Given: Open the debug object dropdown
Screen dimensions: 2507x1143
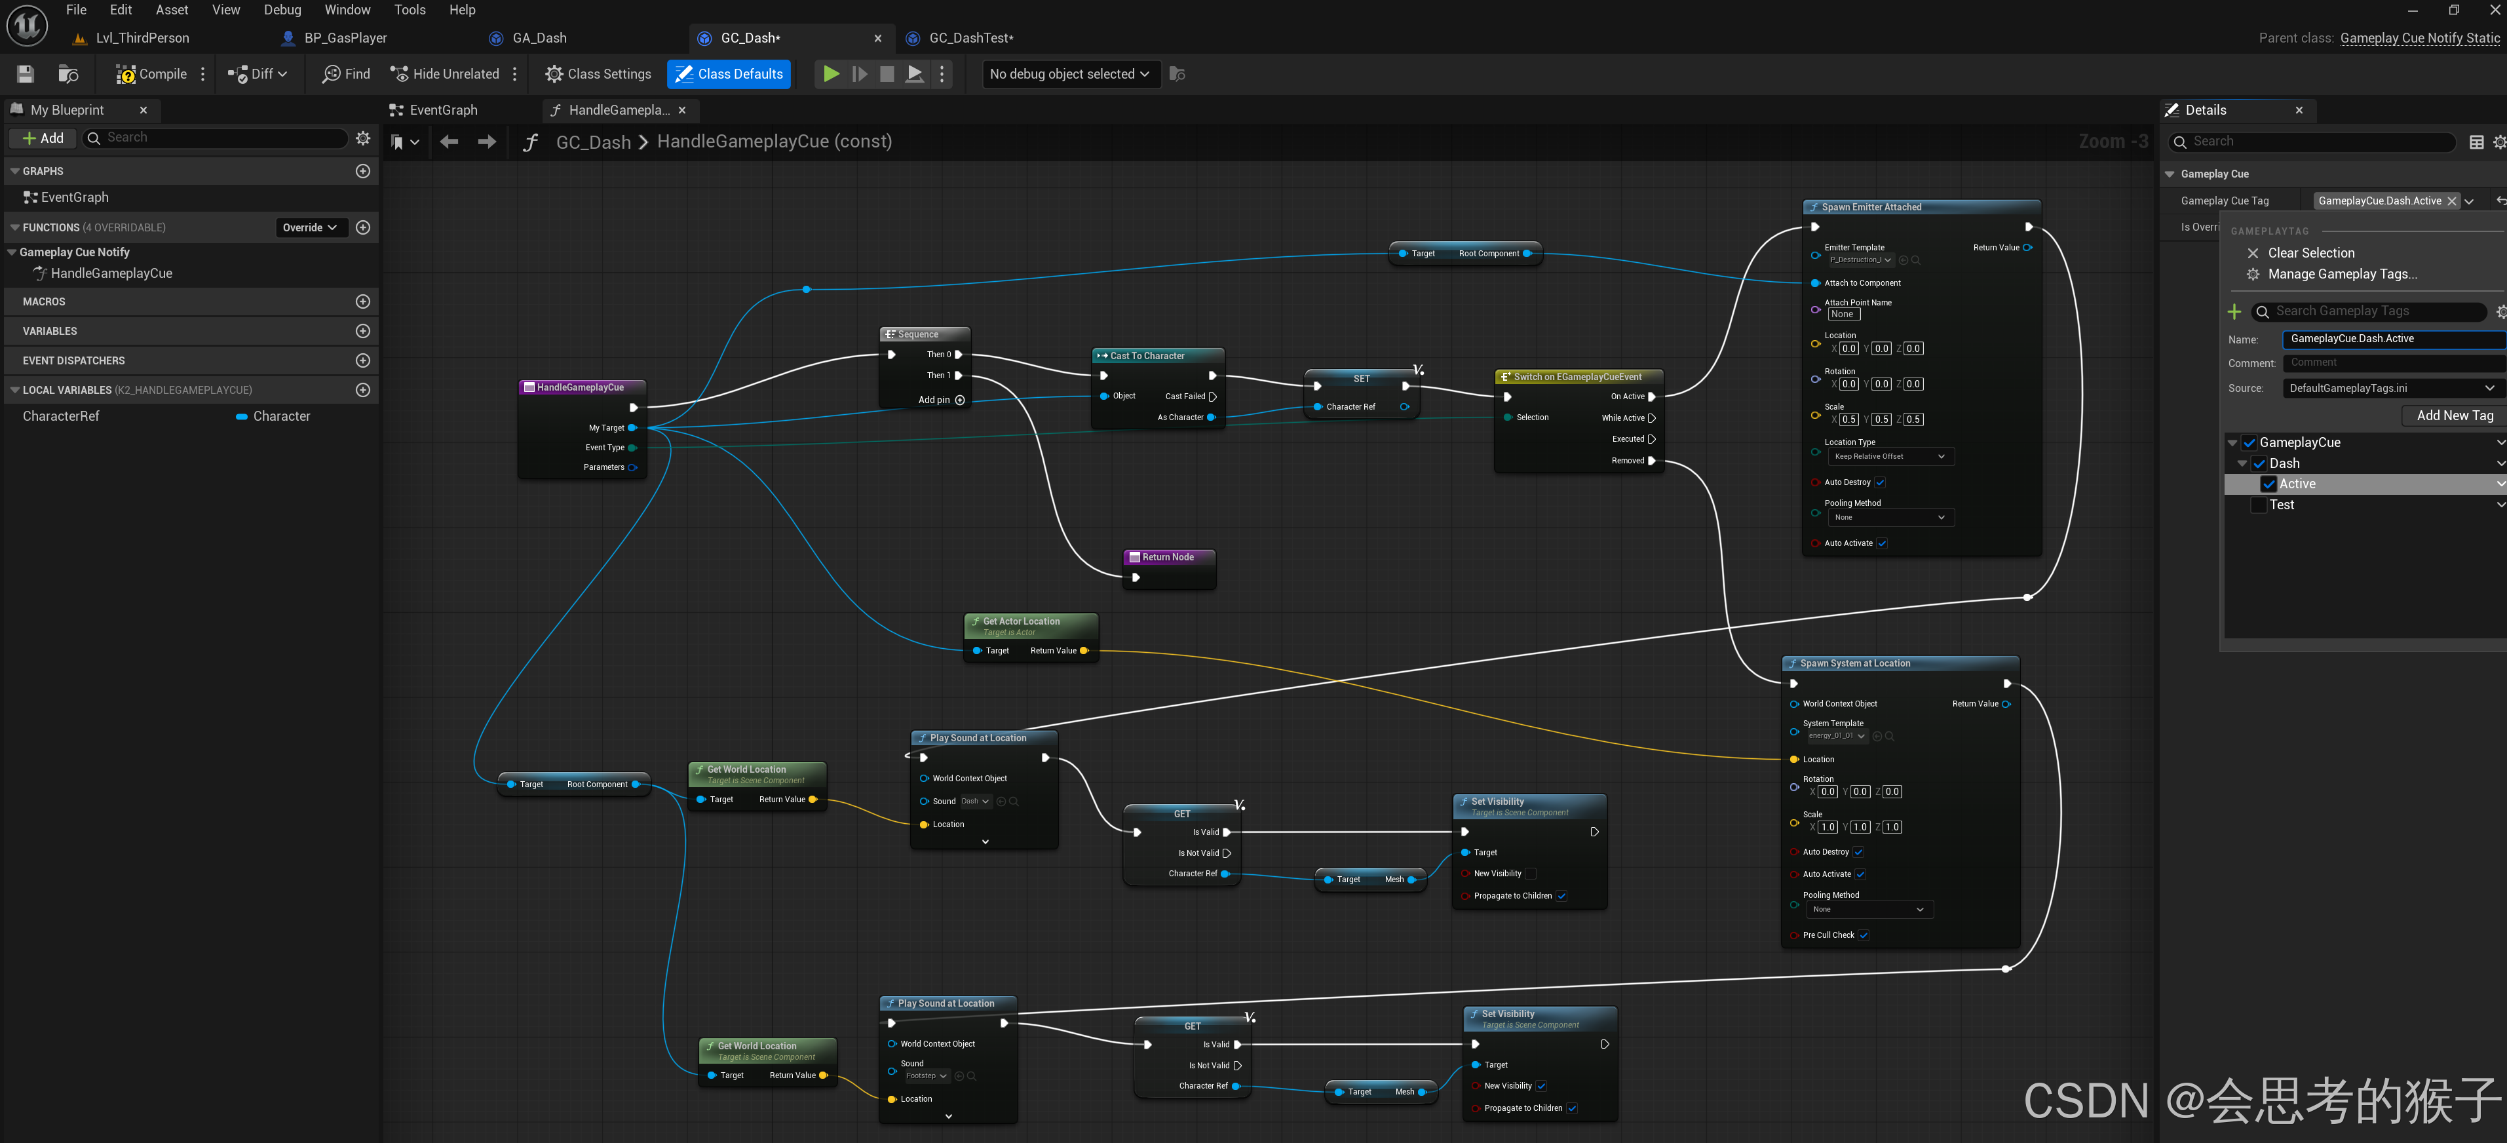Looking at the screenshot, I should 1069,74.
